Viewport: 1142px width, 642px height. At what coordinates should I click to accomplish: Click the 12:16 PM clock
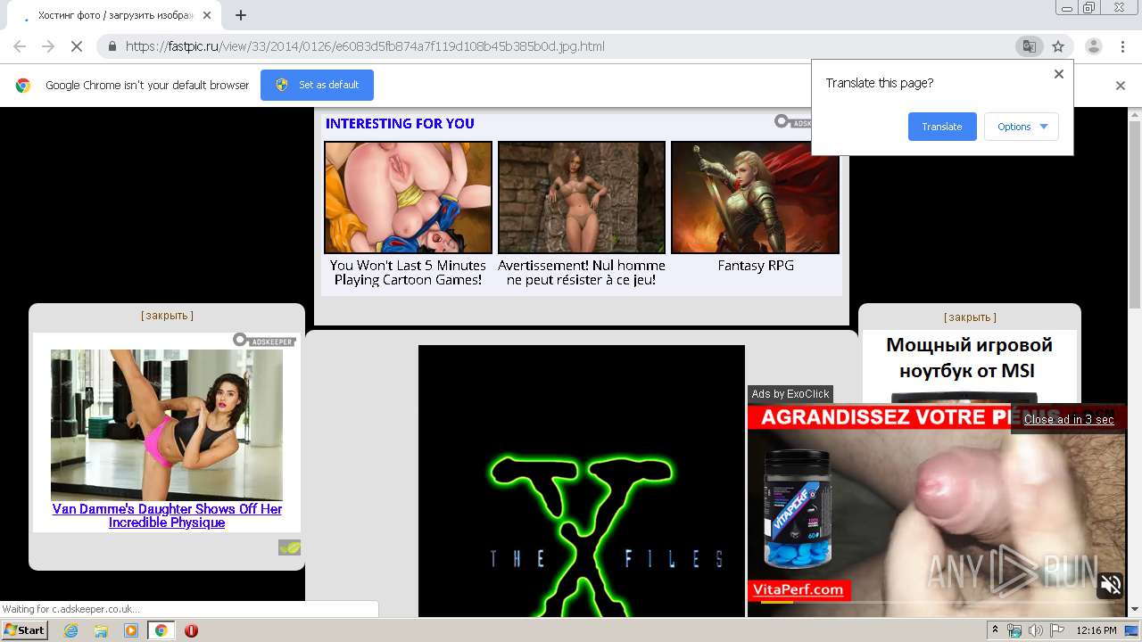1096,630
